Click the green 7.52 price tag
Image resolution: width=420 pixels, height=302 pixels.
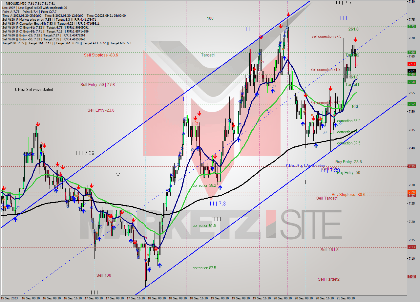click(x=412, y=104)
